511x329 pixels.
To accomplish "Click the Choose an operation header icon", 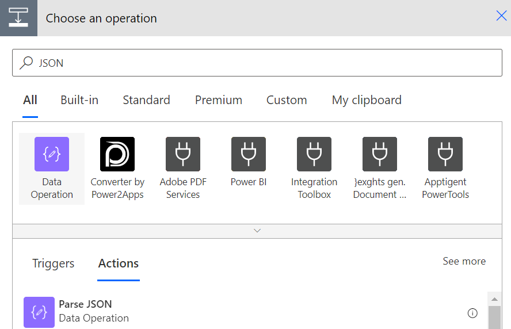I will coord(18,18).
